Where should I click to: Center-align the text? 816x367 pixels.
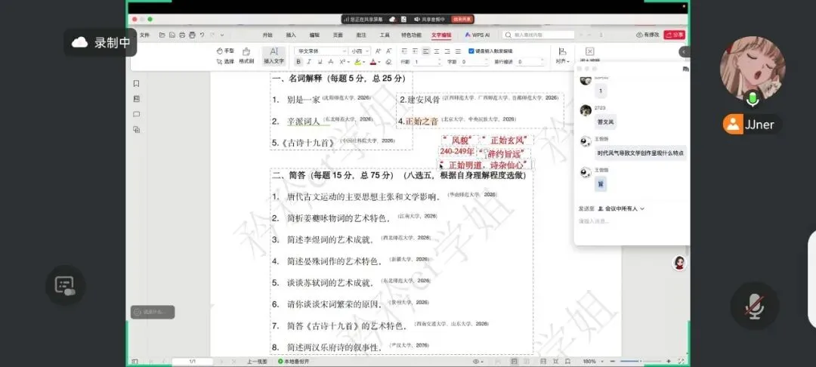[437, 51]
